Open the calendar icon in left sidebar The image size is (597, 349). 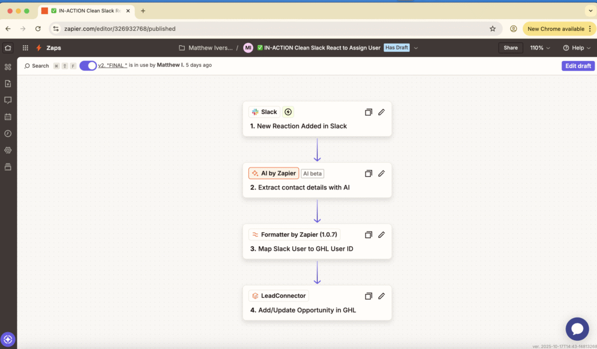click(x=8, y=117)
